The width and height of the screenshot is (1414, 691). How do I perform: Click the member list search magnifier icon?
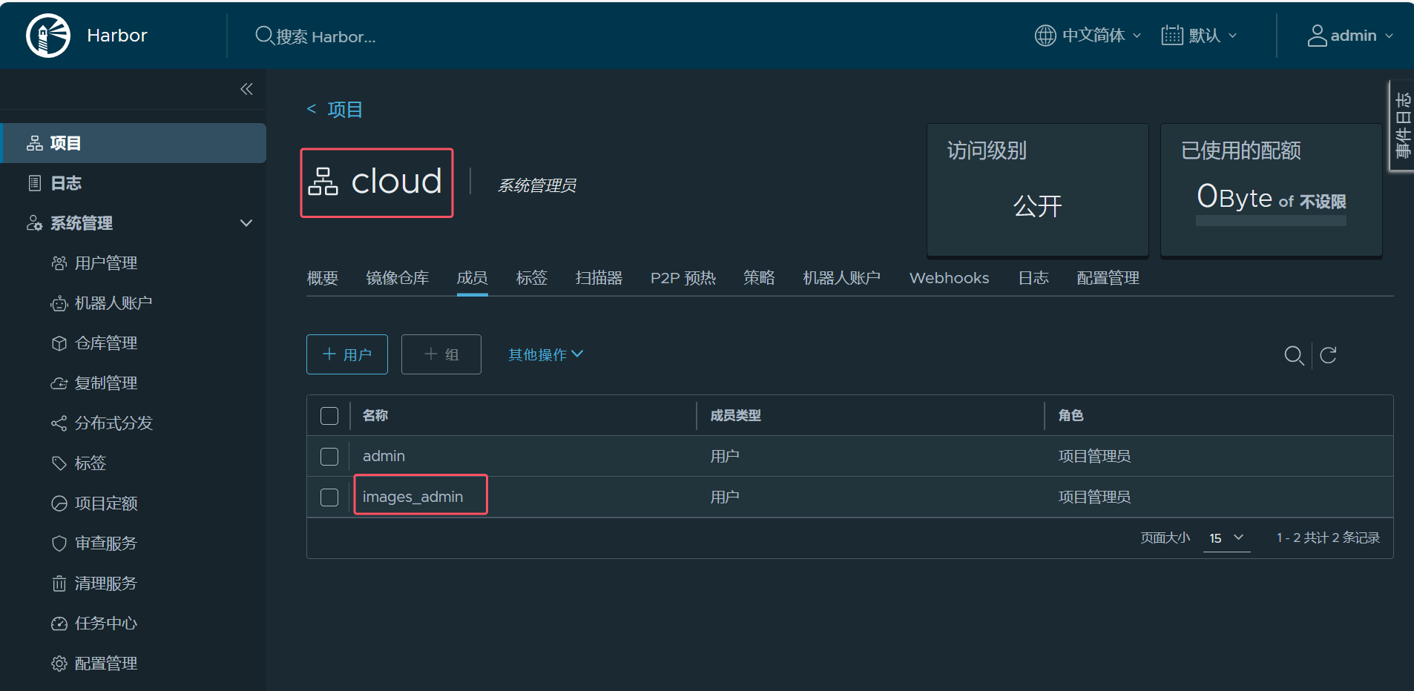pyautogui.click(x=1294, y=355)
